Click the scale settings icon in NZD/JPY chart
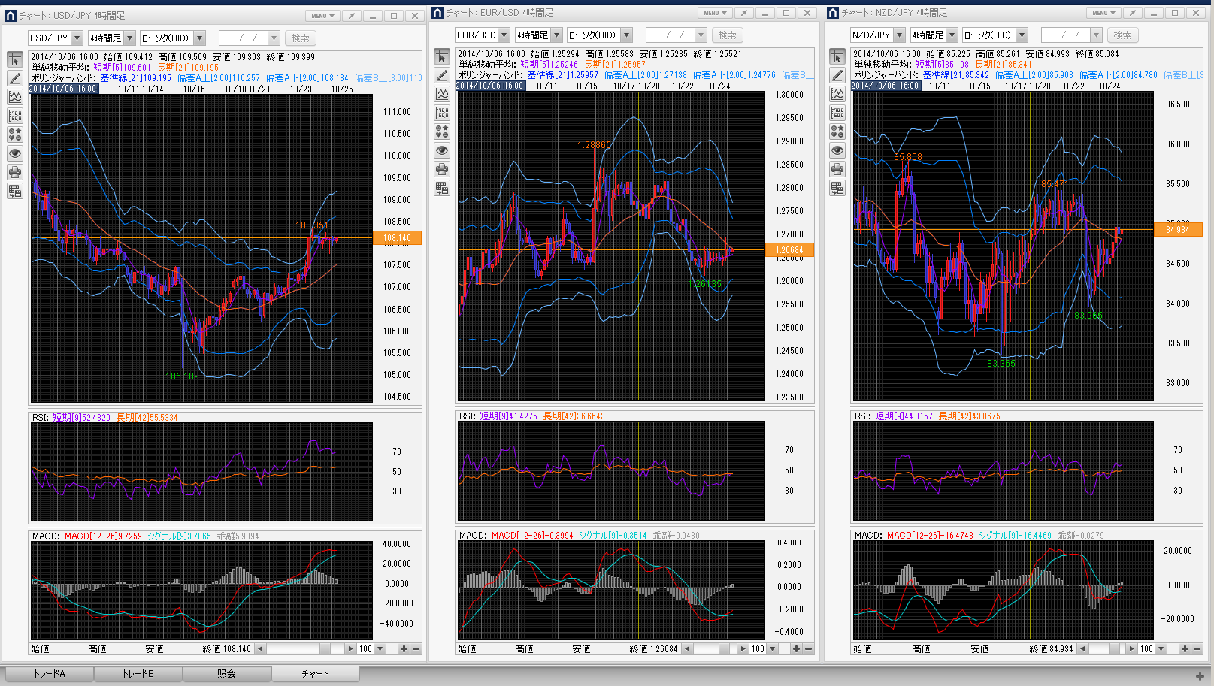Image resolution: width=1214 pixels, height=686 pixels. tap(837, 113)
